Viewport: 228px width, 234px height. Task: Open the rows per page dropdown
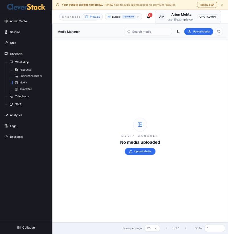pos(152,228)
